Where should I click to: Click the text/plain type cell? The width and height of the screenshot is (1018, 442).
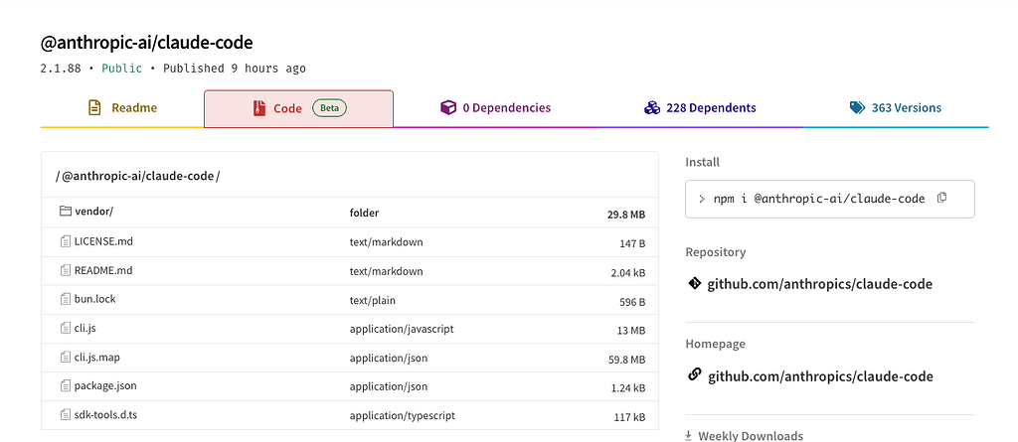click(372, 301)
